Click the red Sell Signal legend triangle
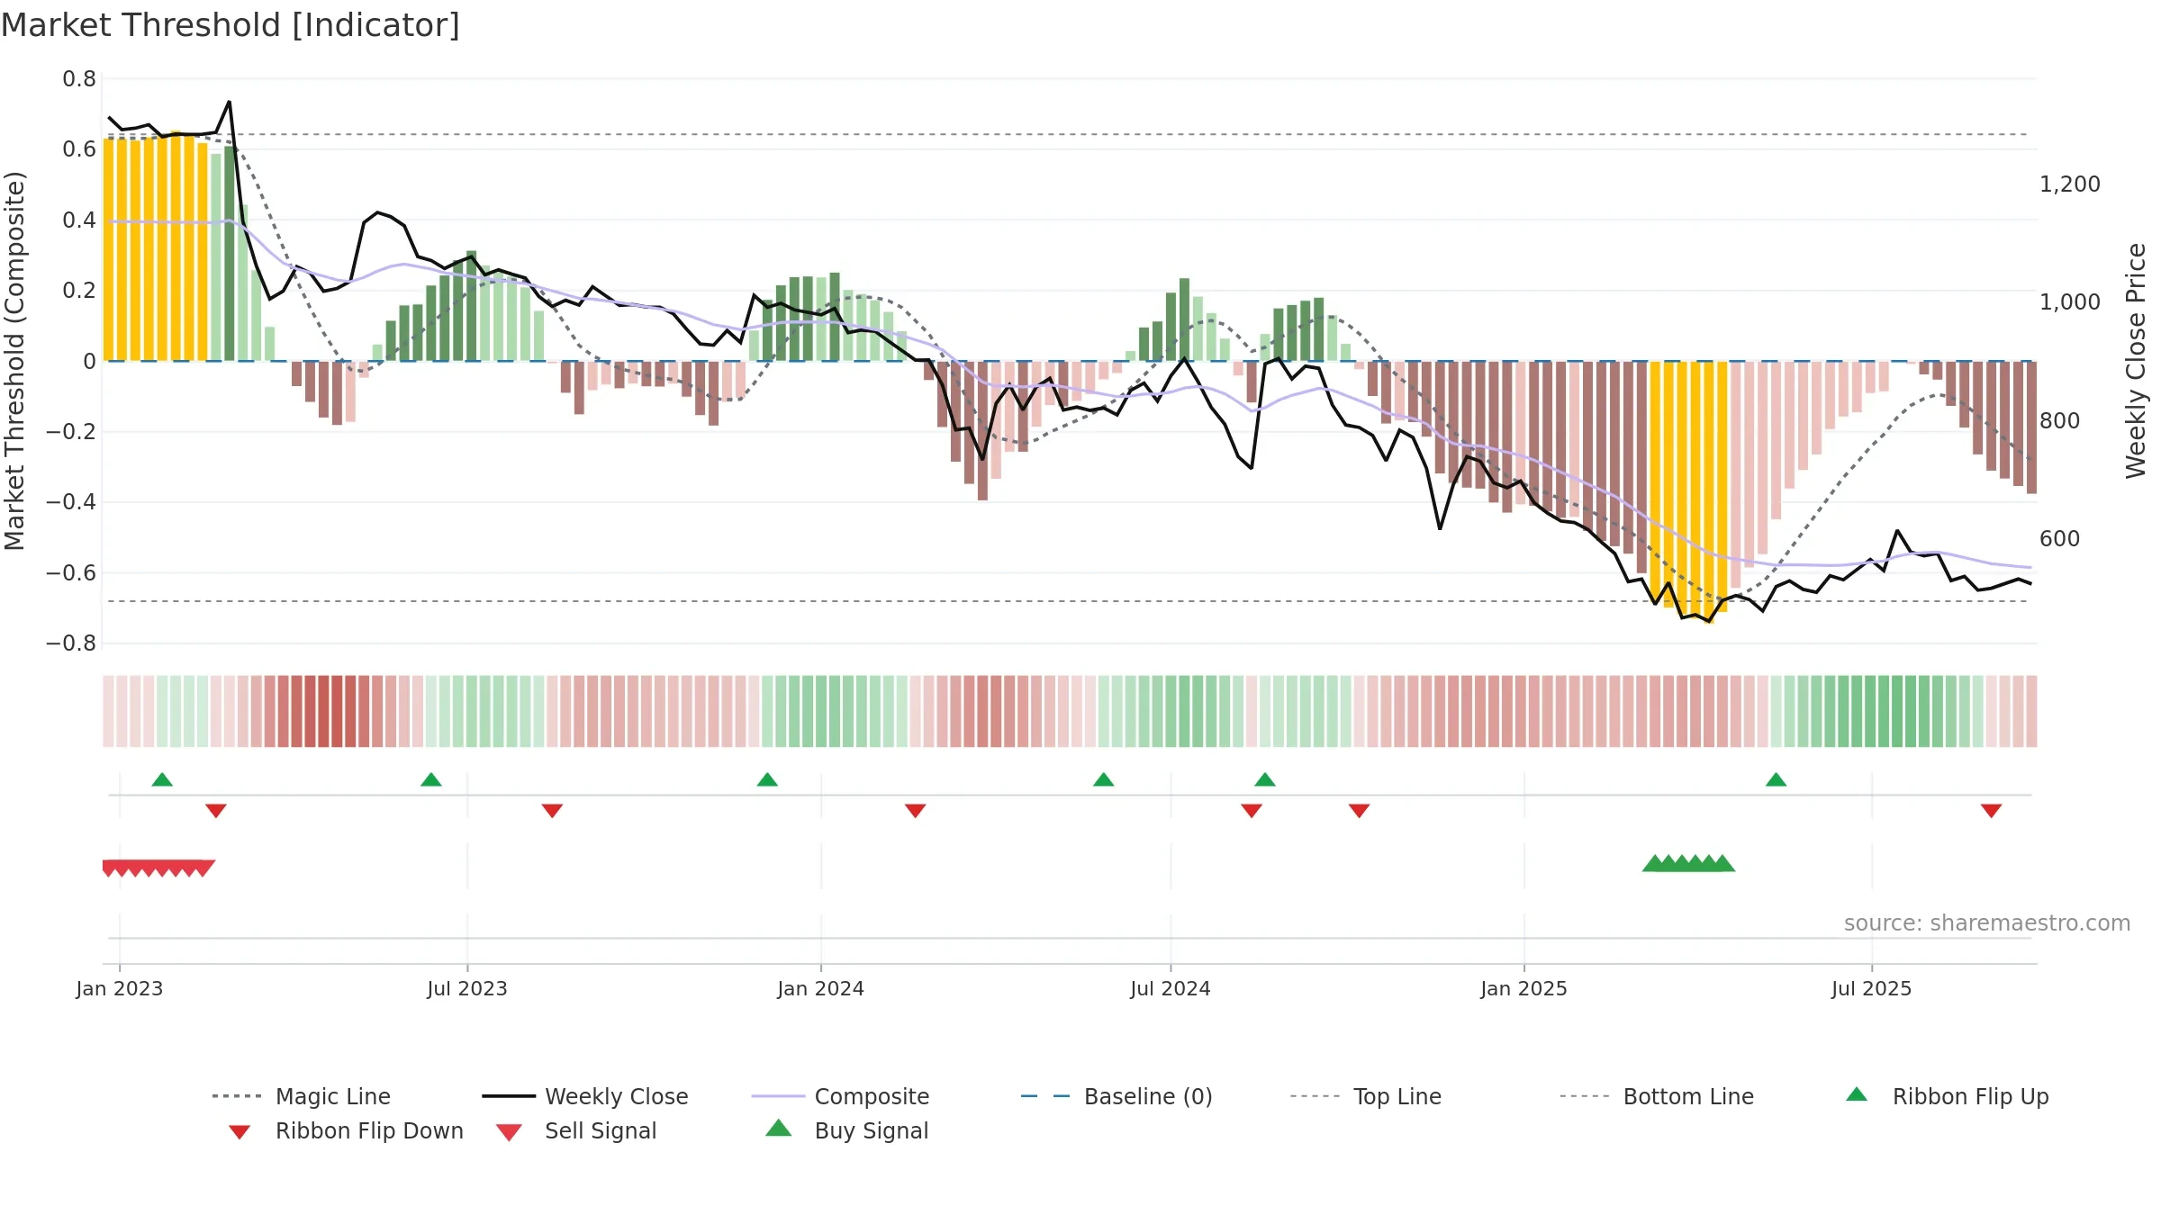The width and height of the screenshot is (2161, 1215). pyautogui.click(x=509, y=1132)
